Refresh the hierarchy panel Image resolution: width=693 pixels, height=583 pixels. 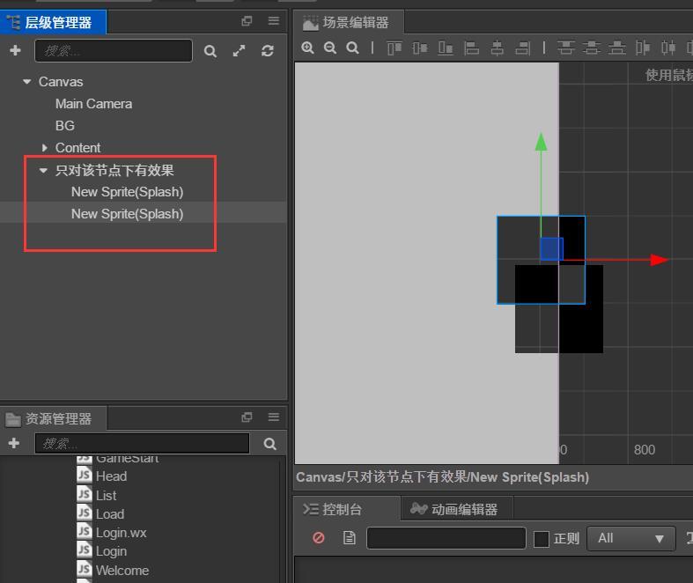click(268, 51)
